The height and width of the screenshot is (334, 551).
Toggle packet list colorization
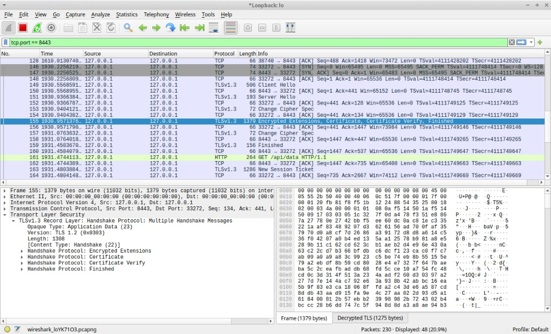pos(230,28)
